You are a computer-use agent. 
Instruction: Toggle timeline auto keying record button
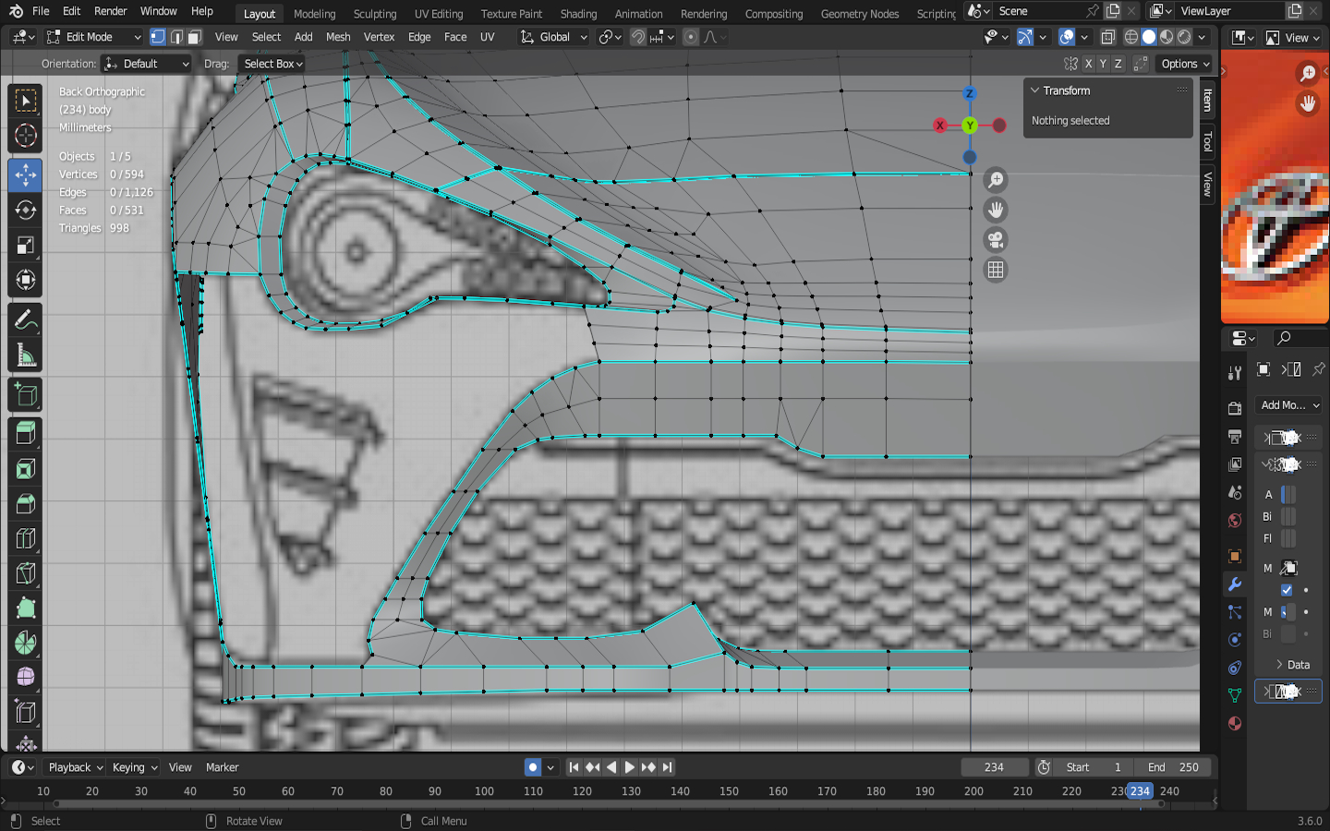(x=533, y=767)
